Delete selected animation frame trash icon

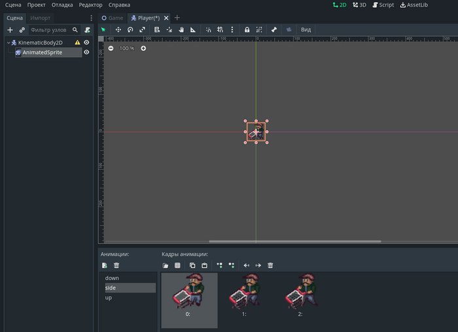(270, 265)
